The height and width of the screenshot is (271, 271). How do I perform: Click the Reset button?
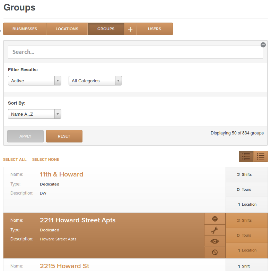click(64, 136)
